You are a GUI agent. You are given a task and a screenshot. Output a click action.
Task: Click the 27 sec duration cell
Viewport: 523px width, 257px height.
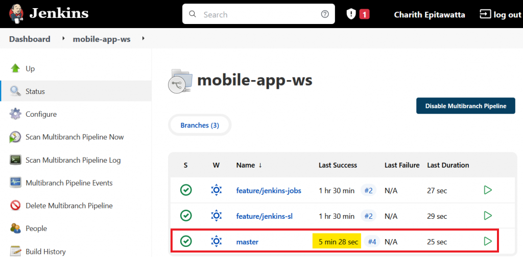coord(437,191)
